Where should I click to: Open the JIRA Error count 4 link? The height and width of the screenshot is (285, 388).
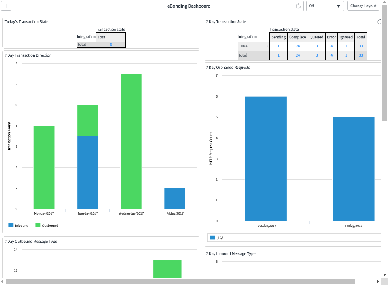click(331, 46)
